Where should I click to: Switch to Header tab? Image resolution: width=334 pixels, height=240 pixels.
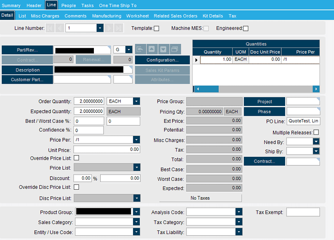click(x=34, y=5)
